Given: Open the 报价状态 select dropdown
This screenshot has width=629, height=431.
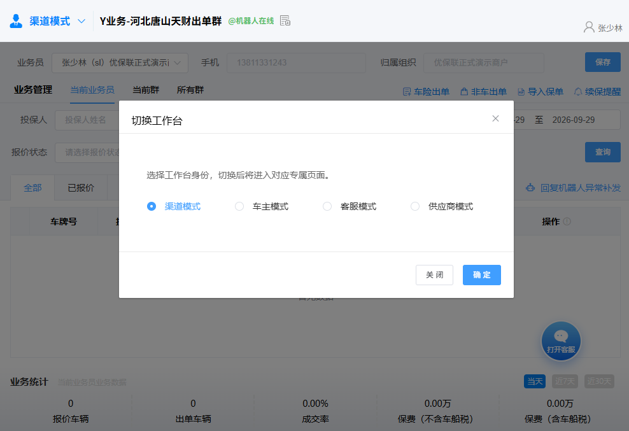Looking at the screenshot, I should click(x=87, y=153).
